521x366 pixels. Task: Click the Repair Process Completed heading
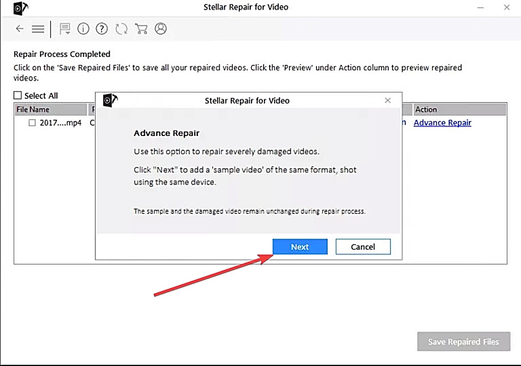(62, 54)
